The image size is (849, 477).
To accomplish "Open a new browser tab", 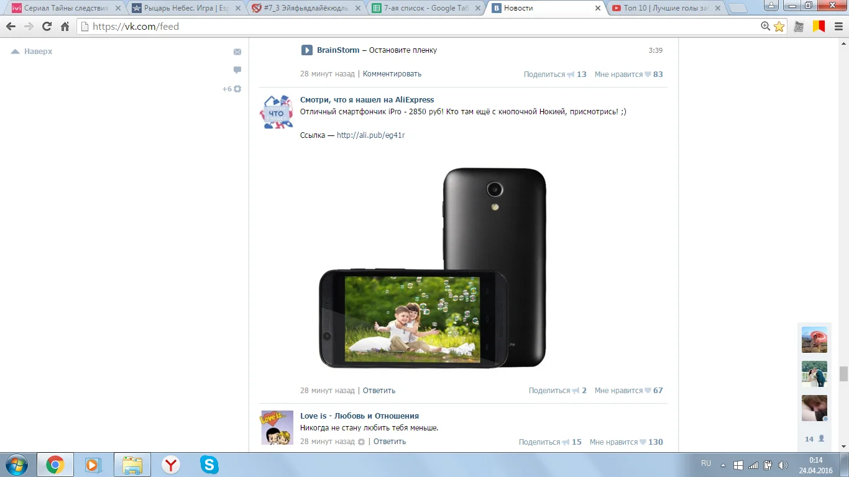I will click(x=737, y=8).
